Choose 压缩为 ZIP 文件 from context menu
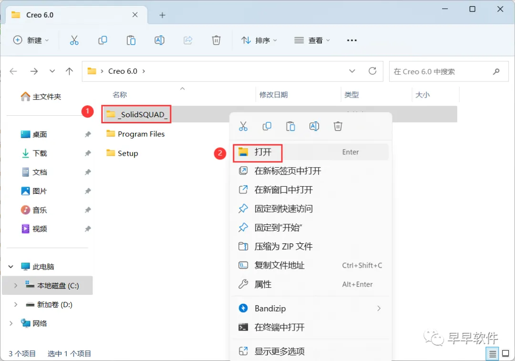This screenshot has height=361, width=515. (311, 246)
